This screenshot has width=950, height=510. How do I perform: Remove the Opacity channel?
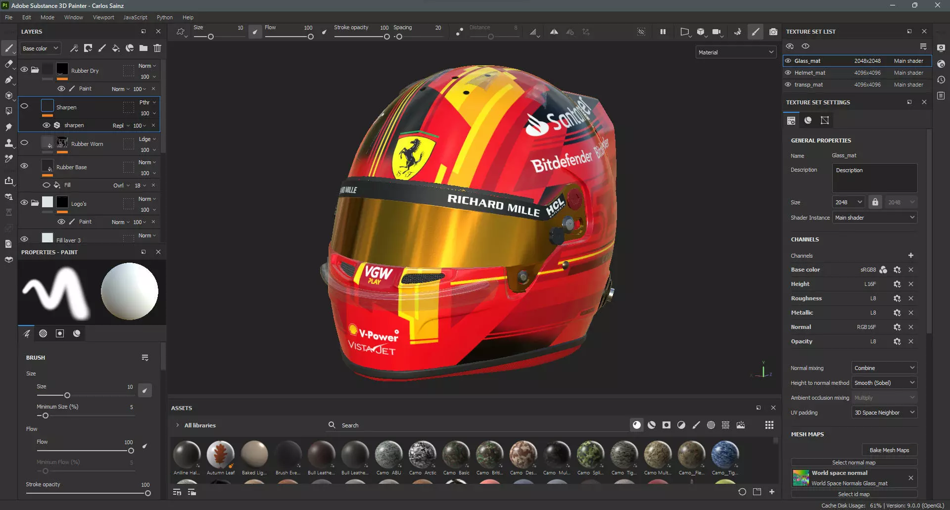[911, 341]
